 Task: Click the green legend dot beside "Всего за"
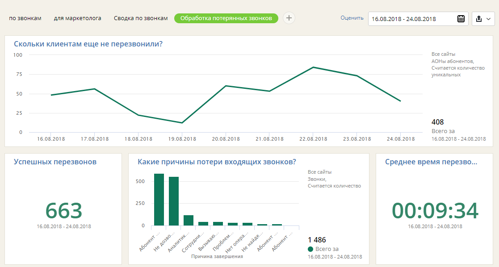point(310,249)
